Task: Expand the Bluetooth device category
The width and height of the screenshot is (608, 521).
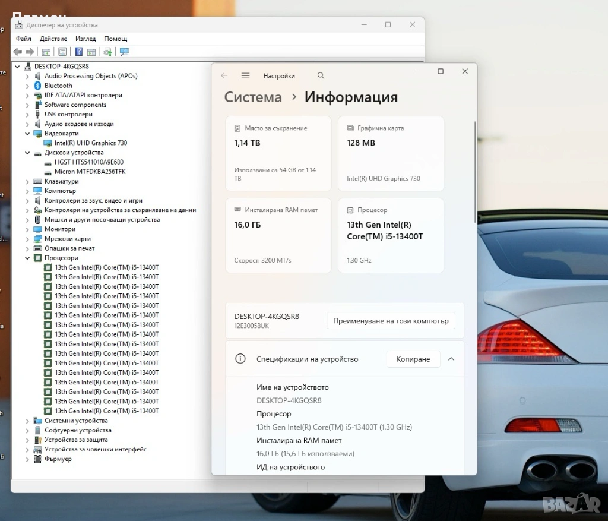Action: point(27,86)
